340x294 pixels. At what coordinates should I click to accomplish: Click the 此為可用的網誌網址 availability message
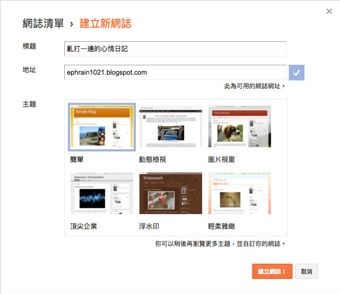tap(254, 86)
